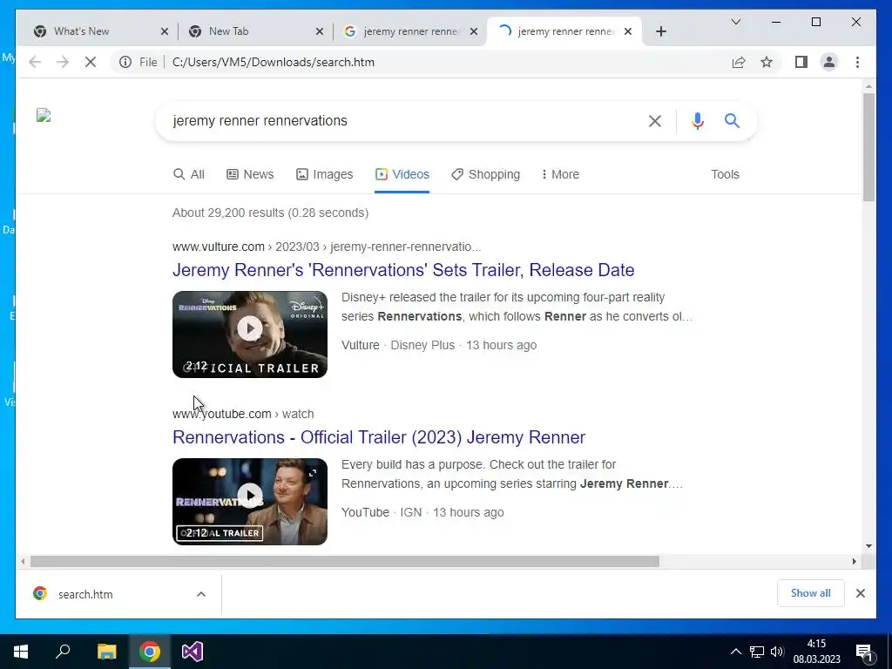Click the www.youtube.com watch breadcrumb
This screenshot has width=892, height=669.
tap(243, 414)
